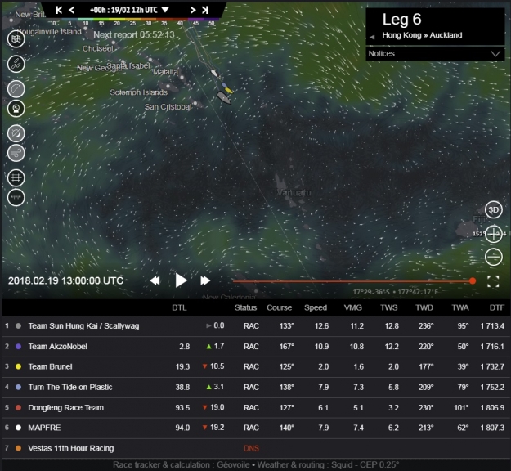Sort by Speed column header
The image size is (511, 471).
316,307
